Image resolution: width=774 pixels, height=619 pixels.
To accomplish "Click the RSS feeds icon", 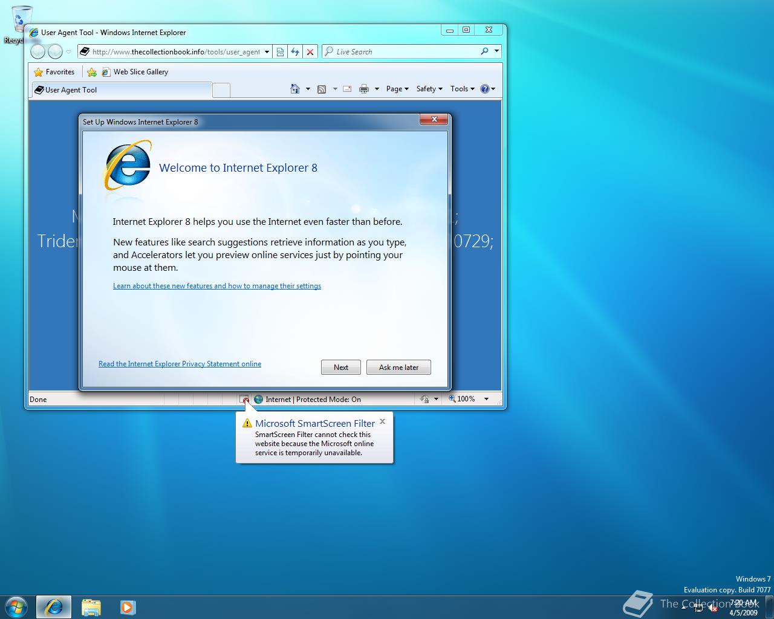I will (x=322, y=89).
